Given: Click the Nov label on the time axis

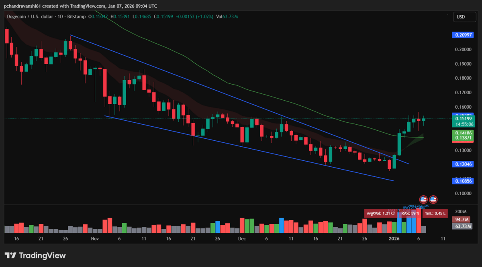Looking at the screenshot, I should point(95,239).
